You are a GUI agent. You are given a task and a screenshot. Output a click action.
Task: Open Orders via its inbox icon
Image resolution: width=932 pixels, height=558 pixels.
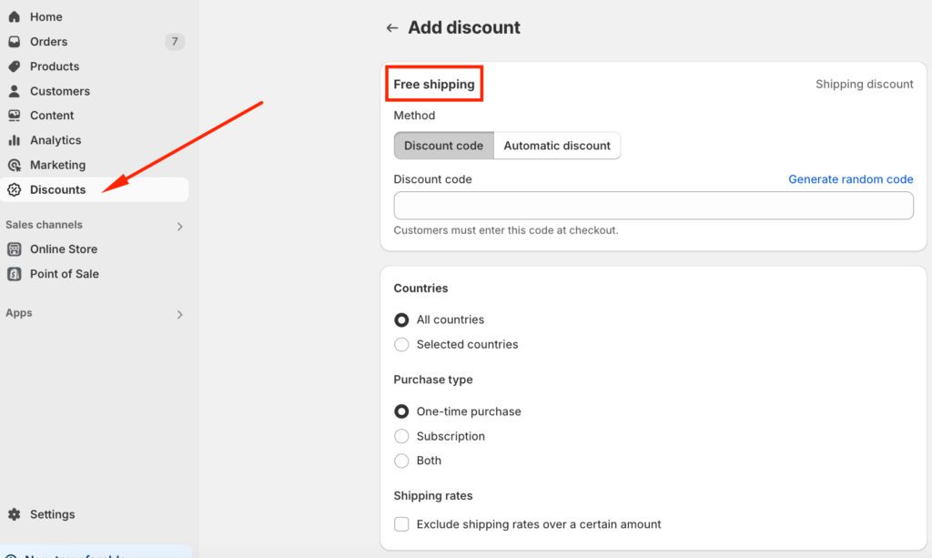coord(14,42)
